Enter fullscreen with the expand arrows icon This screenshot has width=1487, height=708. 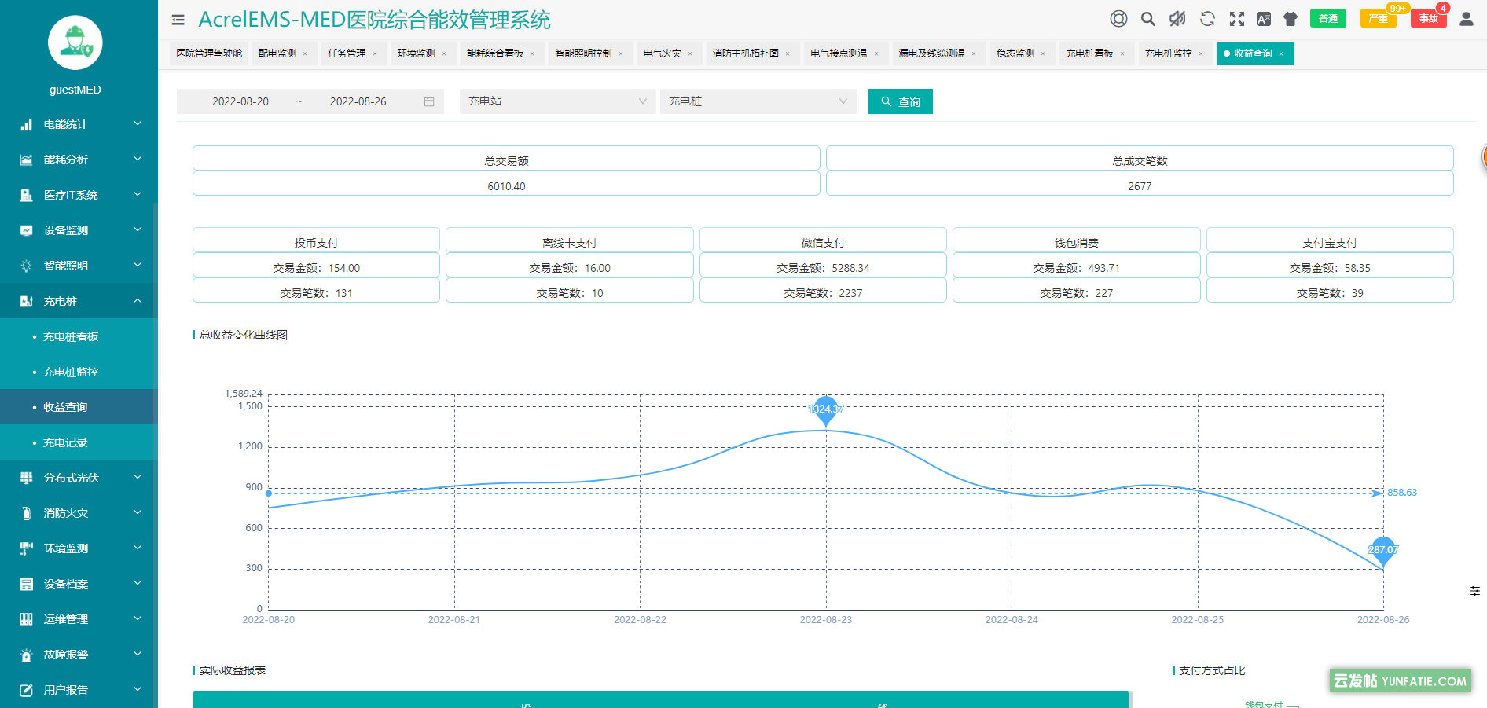click(x=1237, y=19)
